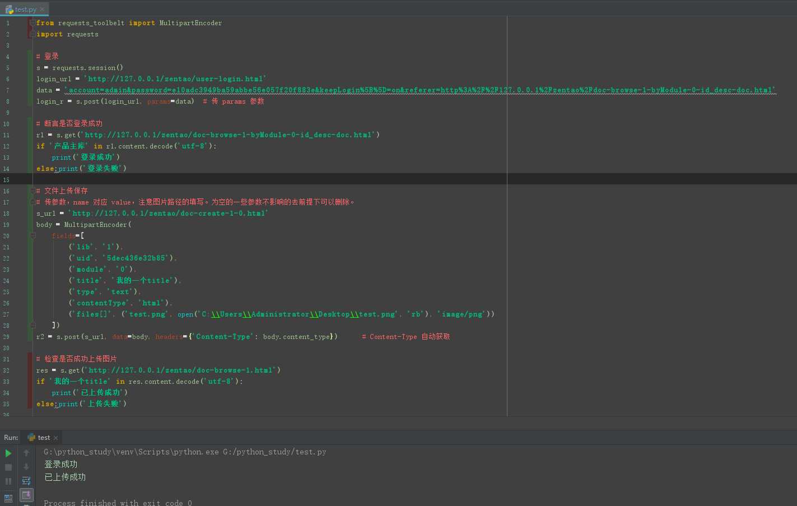The image size is (797, 506).
Task: Click the doc-create URL string on line 18
Action: click(x=169, y=213)
